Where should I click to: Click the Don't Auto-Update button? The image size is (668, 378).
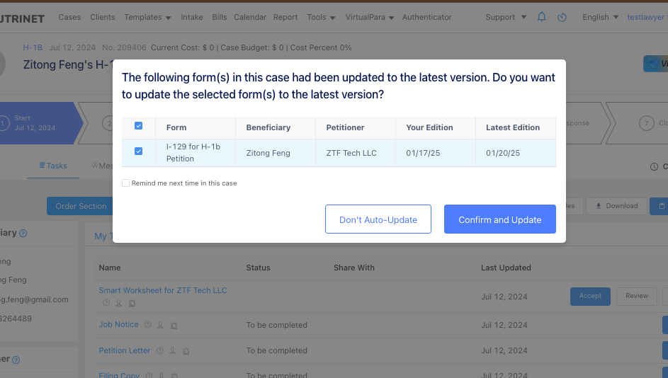[x=378, y=219]
